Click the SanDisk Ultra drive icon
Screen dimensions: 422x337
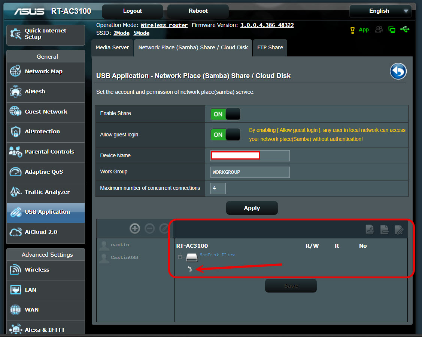tap(192, 257)
